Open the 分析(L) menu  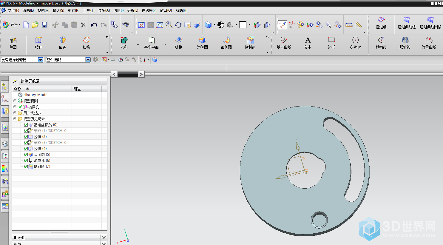tap(133, 10)
